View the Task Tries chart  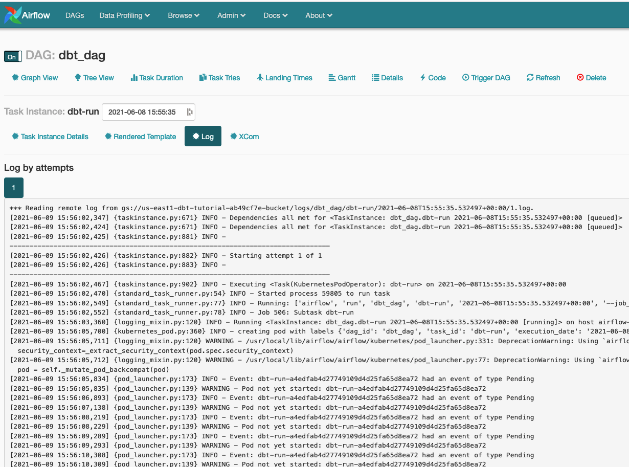point(219,78)
